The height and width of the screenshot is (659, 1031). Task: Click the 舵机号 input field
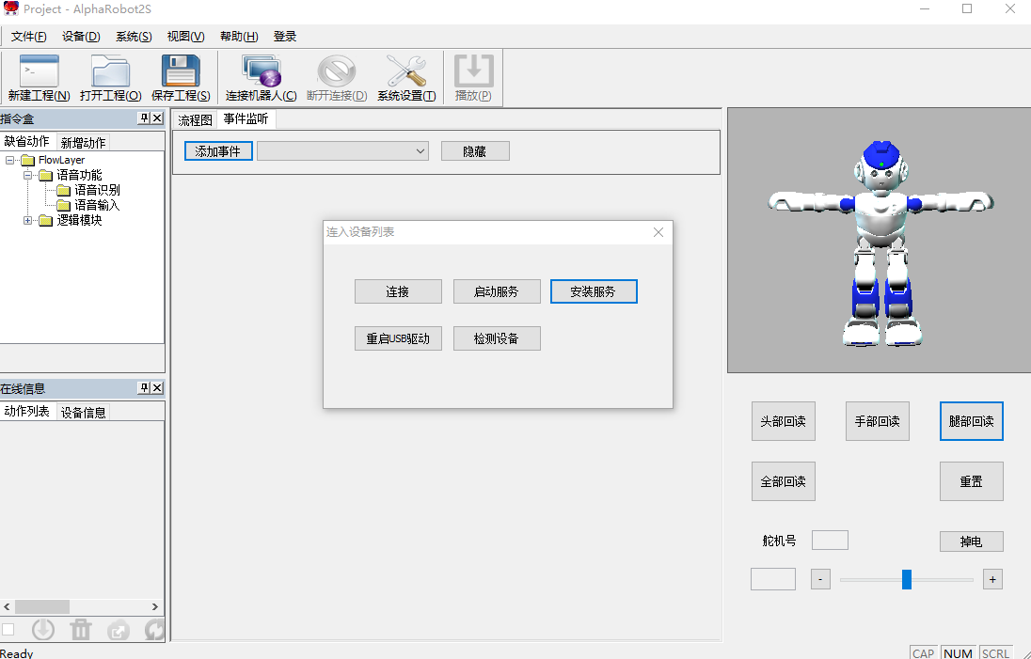[x=830, y=540]
